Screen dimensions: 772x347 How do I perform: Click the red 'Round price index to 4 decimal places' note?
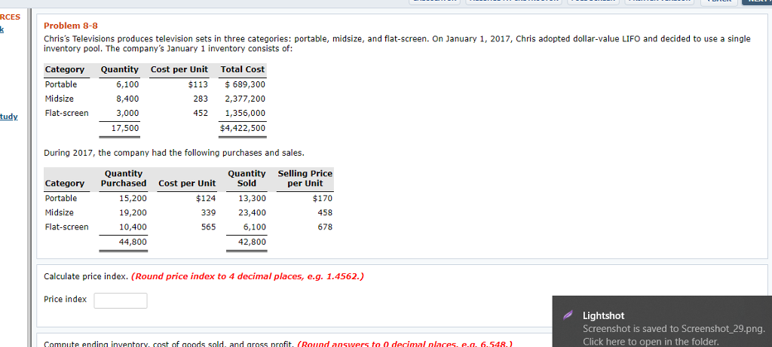248,276
